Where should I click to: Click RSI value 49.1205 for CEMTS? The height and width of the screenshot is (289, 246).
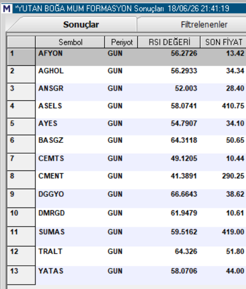coord(184,159)
